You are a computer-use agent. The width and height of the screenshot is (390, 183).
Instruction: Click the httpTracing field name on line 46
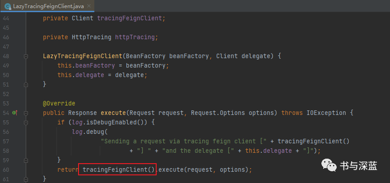click(x=135, y=37)
